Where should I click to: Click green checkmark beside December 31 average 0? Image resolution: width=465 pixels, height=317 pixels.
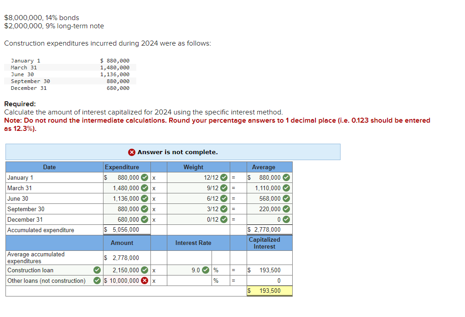pyautogui.click(x=286, y=219)
